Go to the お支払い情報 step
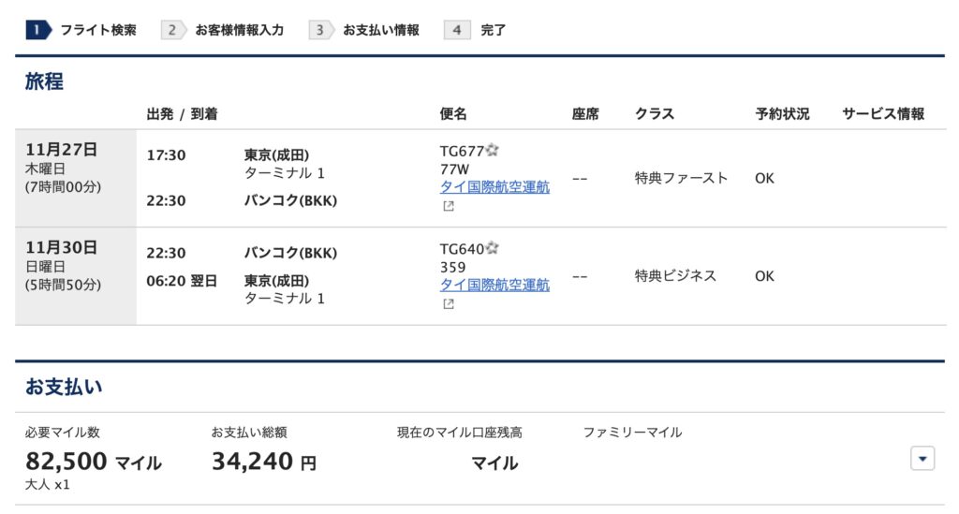Viewport: 959px width, 514px height. click(x=380, y=30)
